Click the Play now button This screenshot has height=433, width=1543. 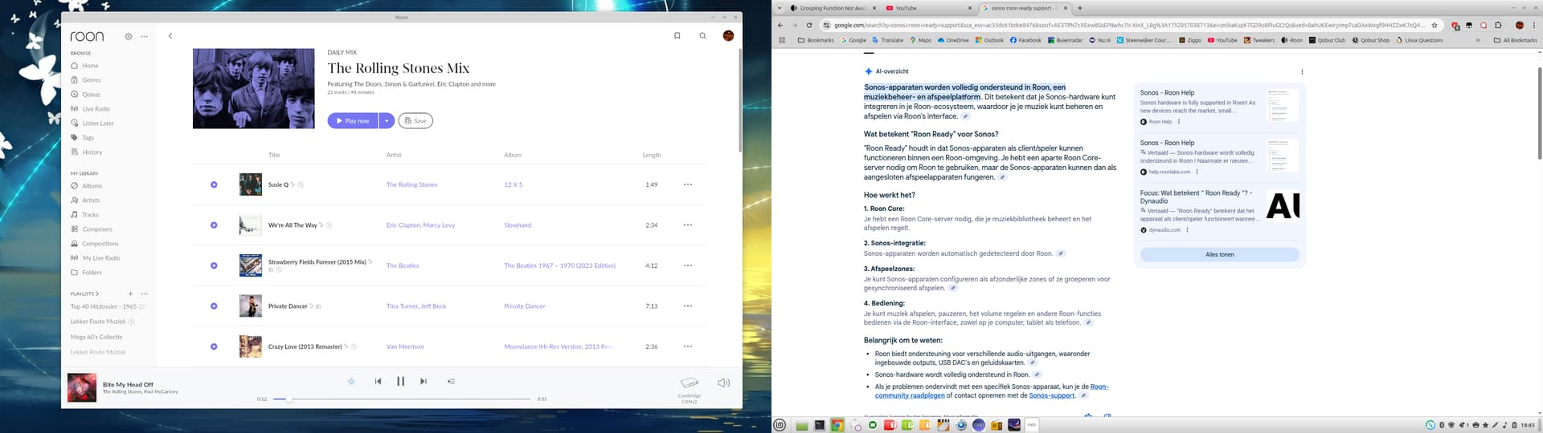353,121
